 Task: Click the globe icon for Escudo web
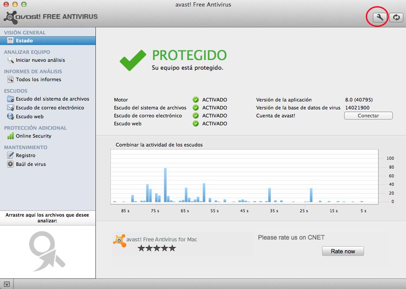click(x=11, y=116)
